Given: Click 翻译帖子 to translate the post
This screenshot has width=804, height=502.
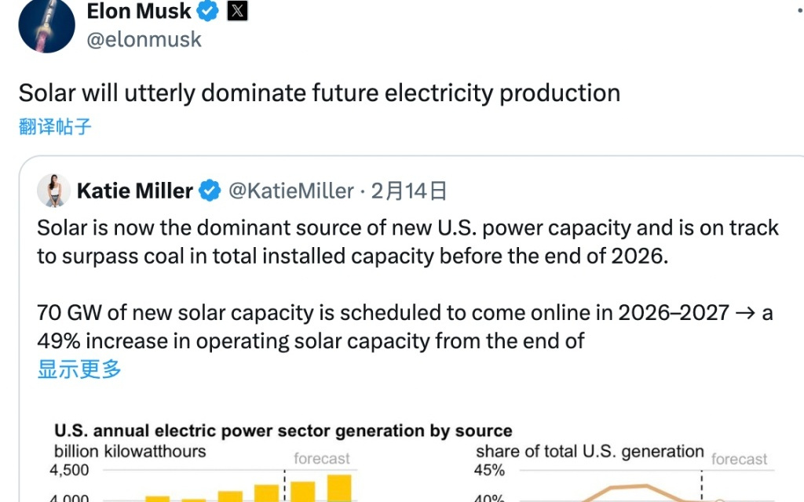Looking at the screenshot, I should tap(55, 126).
